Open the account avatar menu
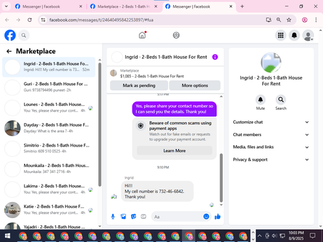 (x=308, y=35)
